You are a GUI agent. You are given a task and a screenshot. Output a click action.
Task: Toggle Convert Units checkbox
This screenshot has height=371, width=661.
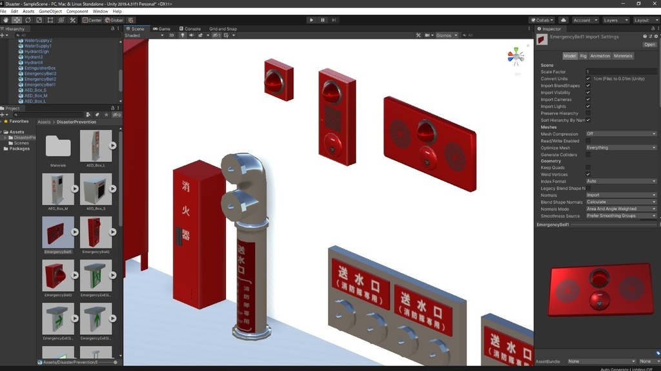[588, 79]
